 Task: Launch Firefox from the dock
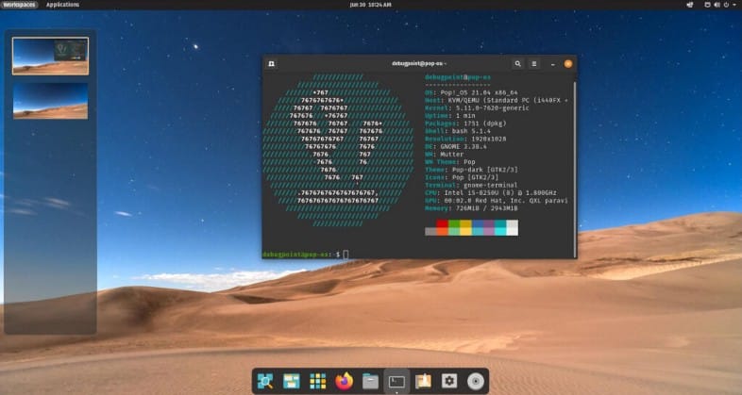point(344,381)
